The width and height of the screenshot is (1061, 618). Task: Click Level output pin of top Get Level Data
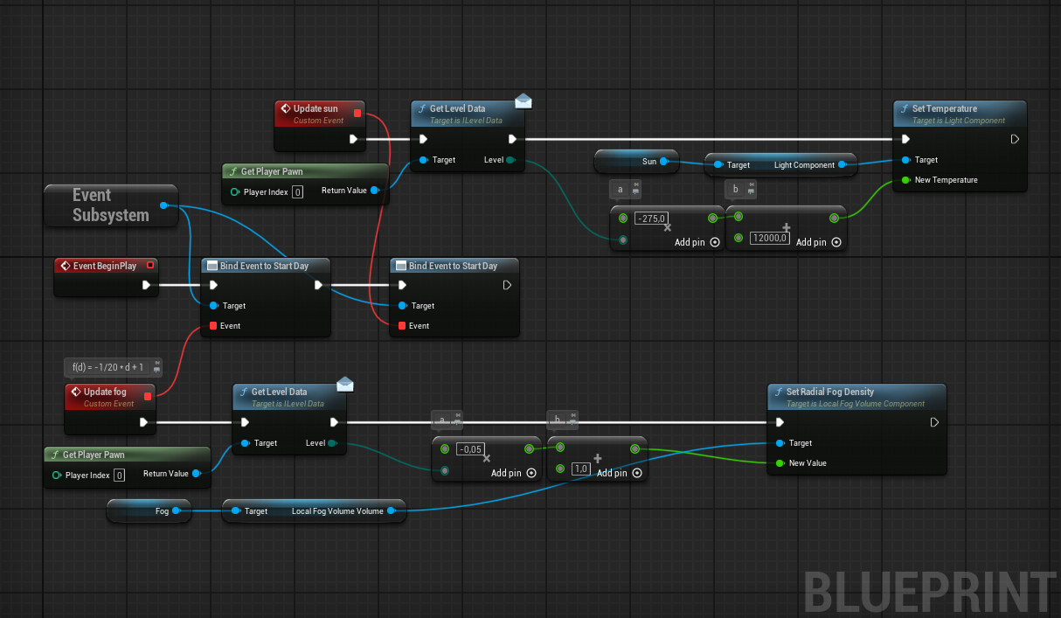click(510, 160)
